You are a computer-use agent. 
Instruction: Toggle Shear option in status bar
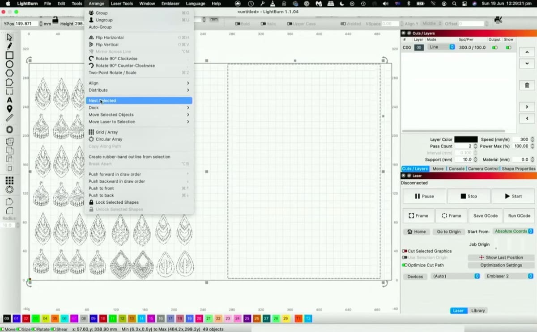tap(54, 329)
